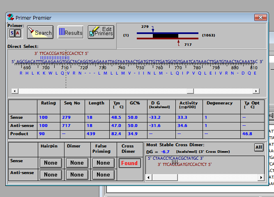Click the red Found Cross Dimer button
274x197 pixels.
129,163
